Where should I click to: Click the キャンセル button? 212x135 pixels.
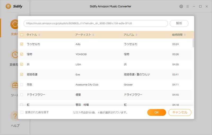(x=180, y=112)
